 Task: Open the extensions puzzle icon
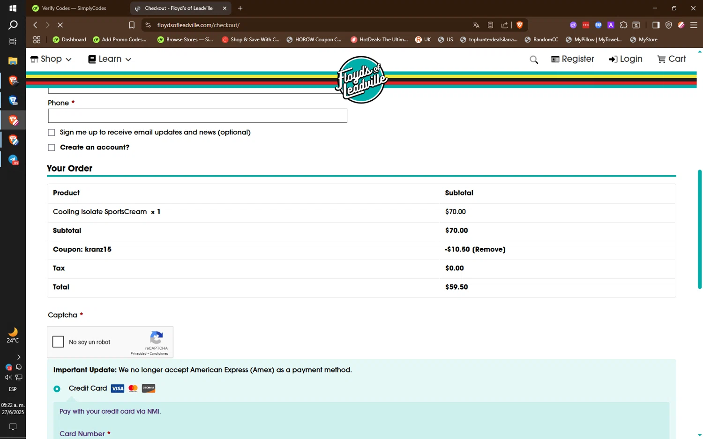pos(623,25)
